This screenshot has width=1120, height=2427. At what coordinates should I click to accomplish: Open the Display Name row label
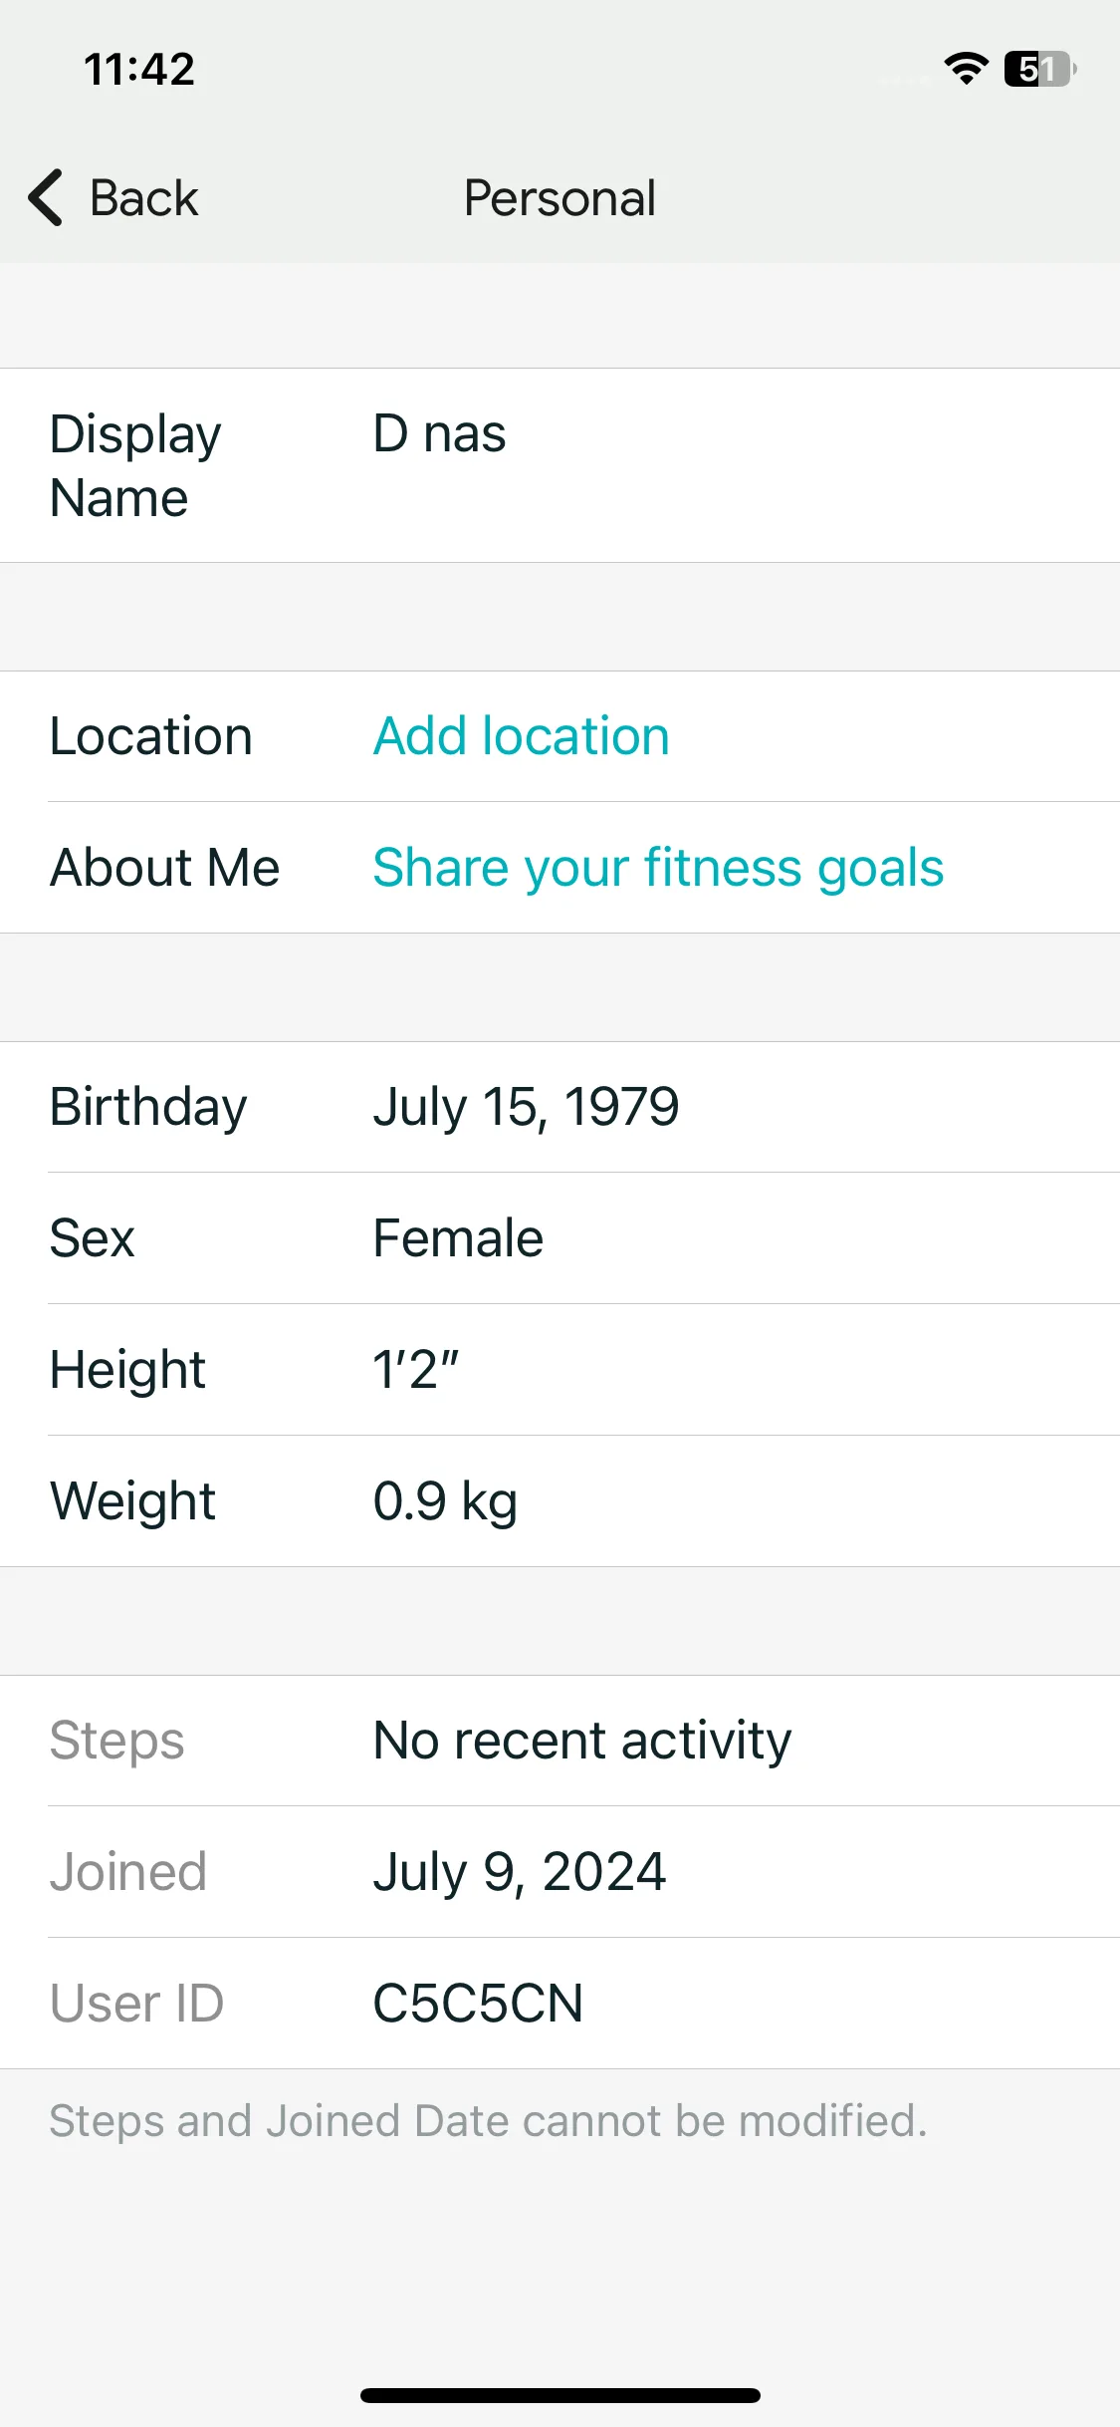(x=135, y=465)
